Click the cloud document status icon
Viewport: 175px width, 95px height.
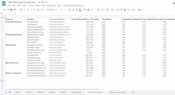(x=46, y=2)
